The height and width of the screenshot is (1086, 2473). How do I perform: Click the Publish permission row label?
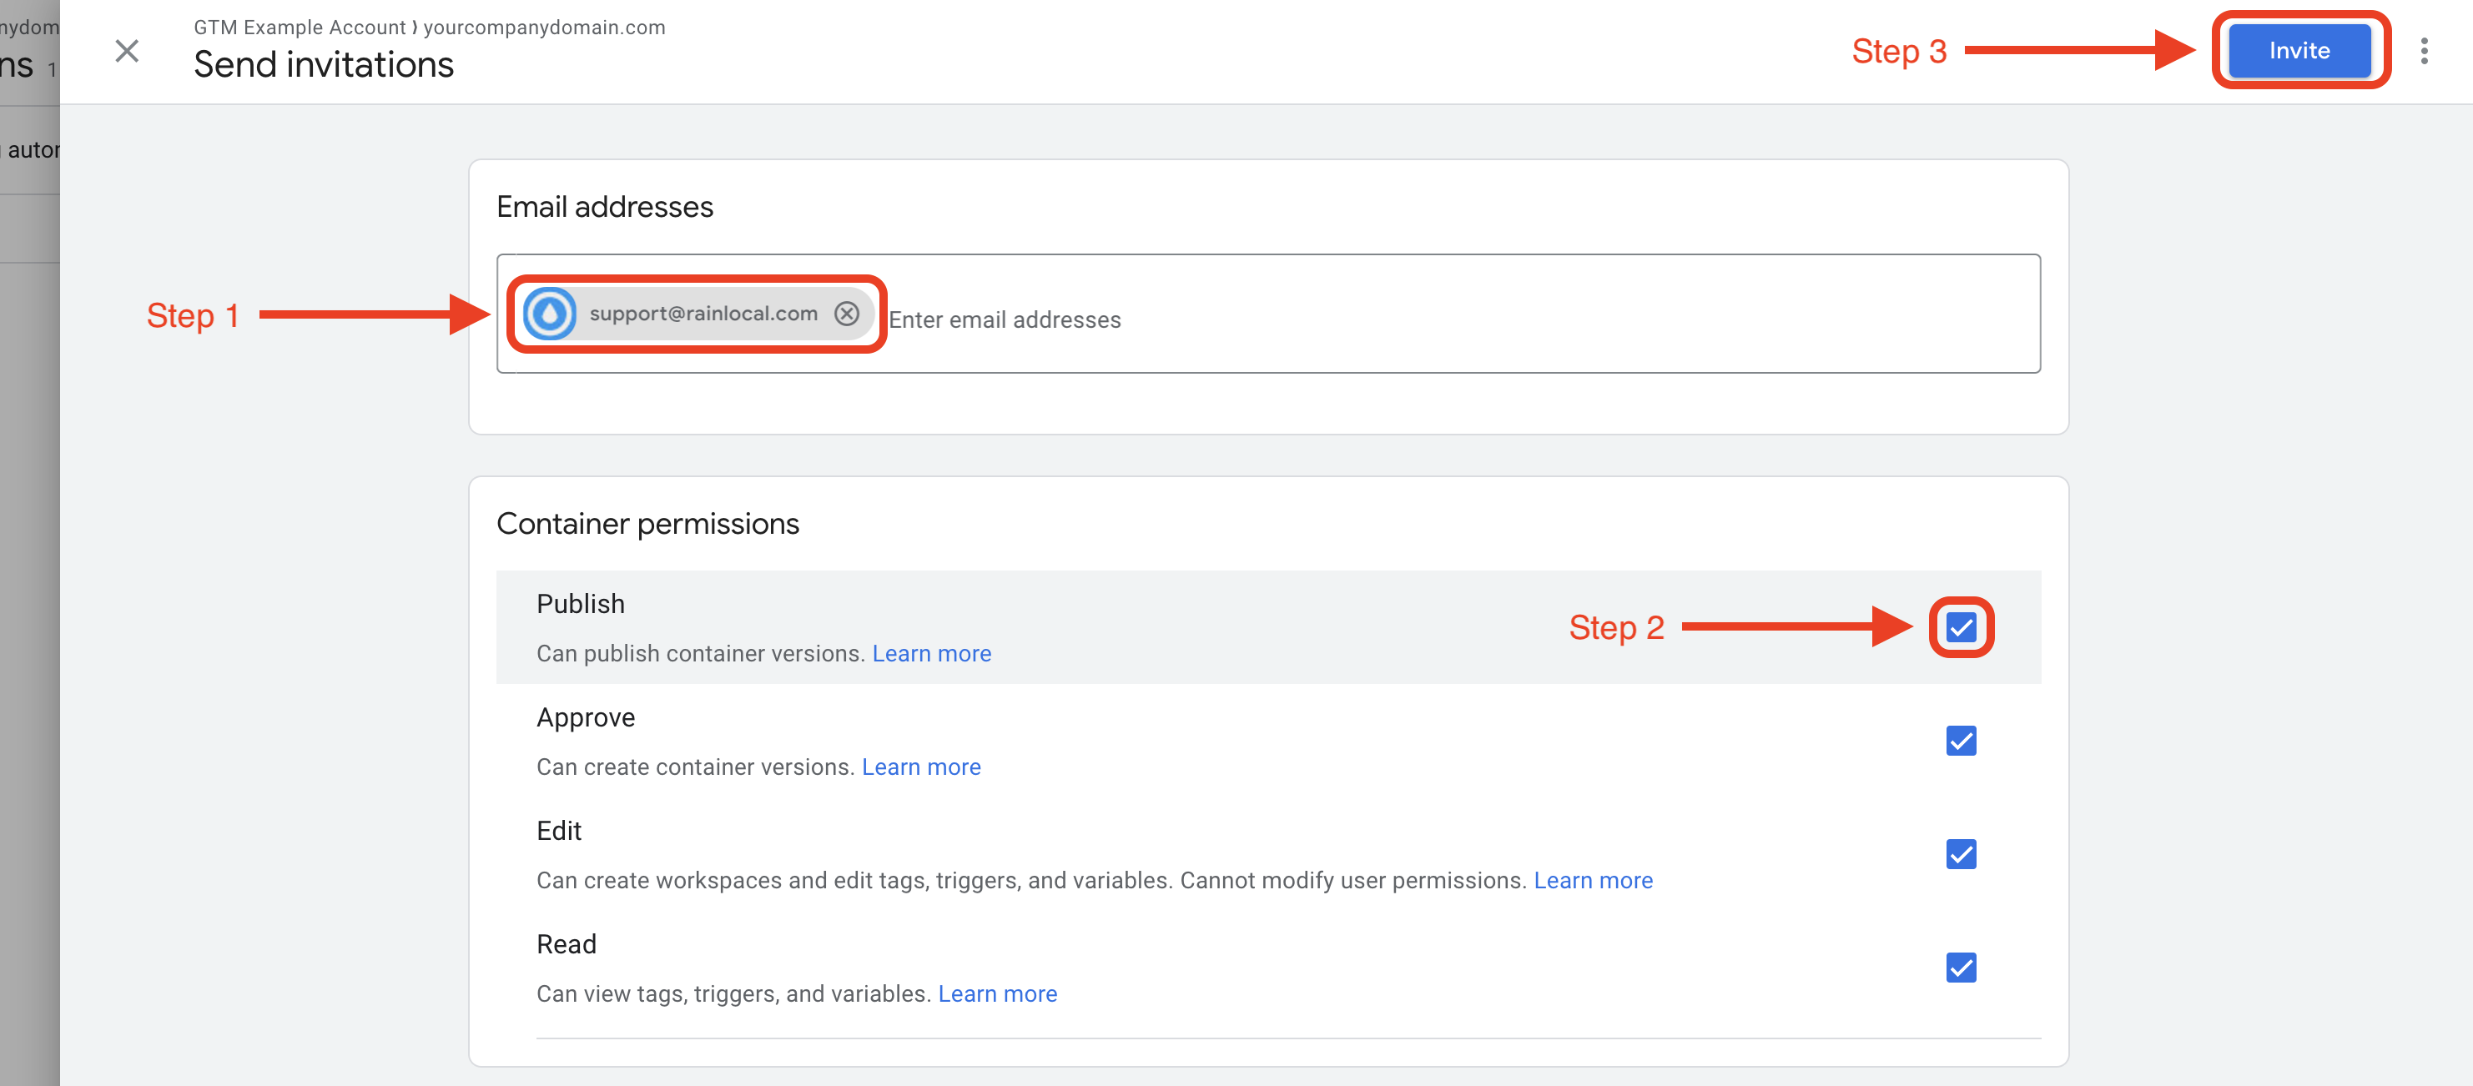[x=580, y=603]
